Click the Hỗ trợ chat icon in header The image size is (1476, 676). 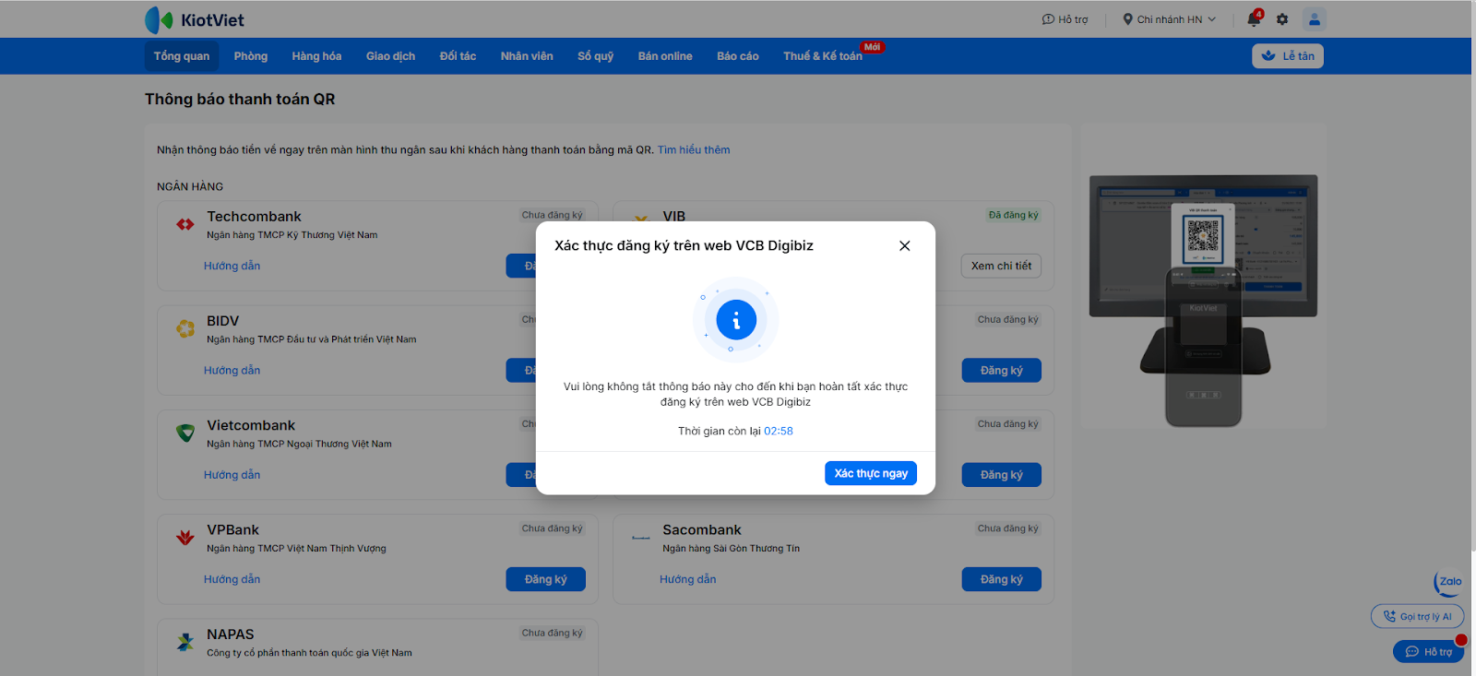click(1048, 19)
